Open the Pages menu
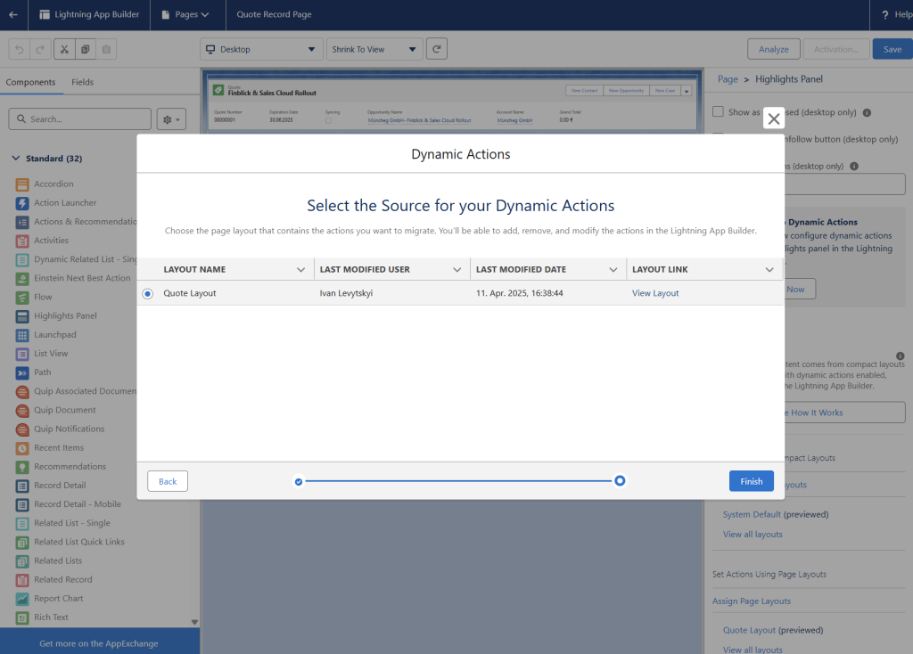The width and height of the screenshot is (913, 654). click(185, 14)
